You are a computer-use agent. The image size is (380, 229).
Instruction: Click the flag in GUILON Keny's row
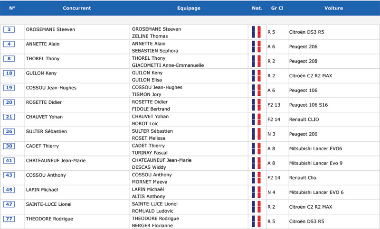coord(256,76)
